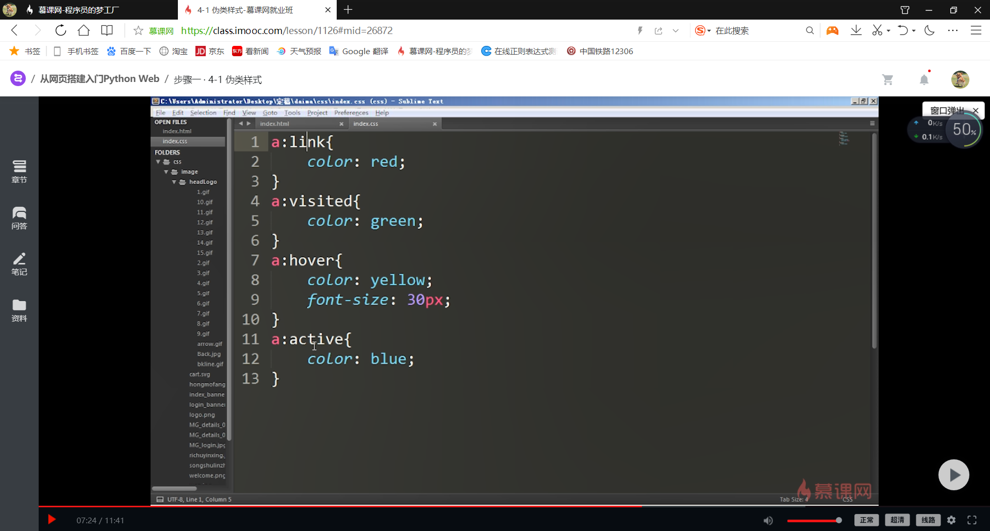Image resolution: width=990 pixels, height=531 pixels.
Task: Open the three-dots more tools menu
Action: point(953,30)
